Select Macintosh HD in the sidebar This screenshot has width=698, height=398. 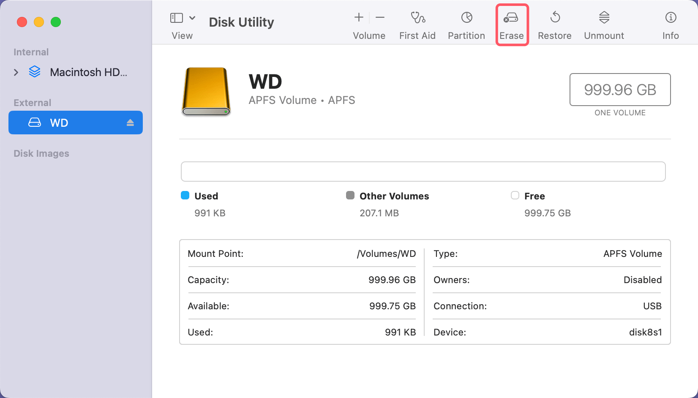click(x=88, y=72)
